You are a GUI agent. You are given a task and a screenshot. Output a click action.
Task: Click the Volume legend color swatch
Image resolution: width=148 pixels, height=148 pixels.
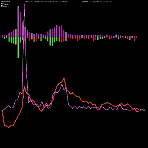(2, 4)
